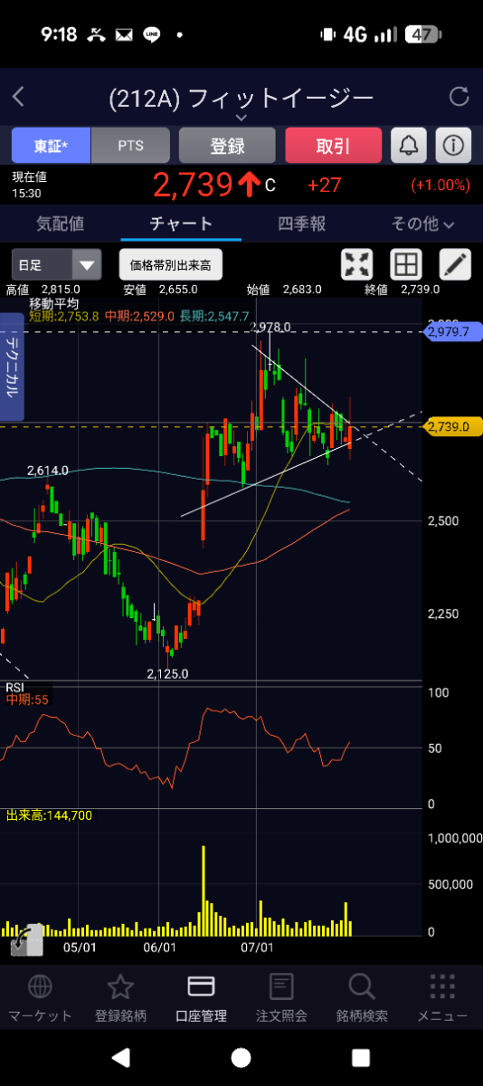
Task: Tap the 登録 button
Action: coord(227,145)
